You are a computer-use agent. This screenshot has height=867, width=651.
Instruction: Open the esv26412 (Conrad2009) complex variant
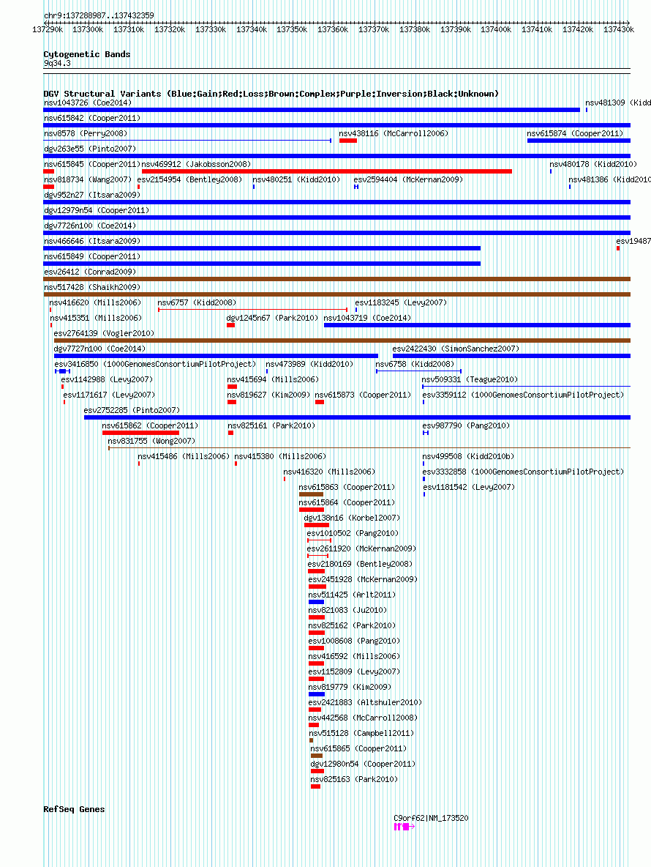336,279
